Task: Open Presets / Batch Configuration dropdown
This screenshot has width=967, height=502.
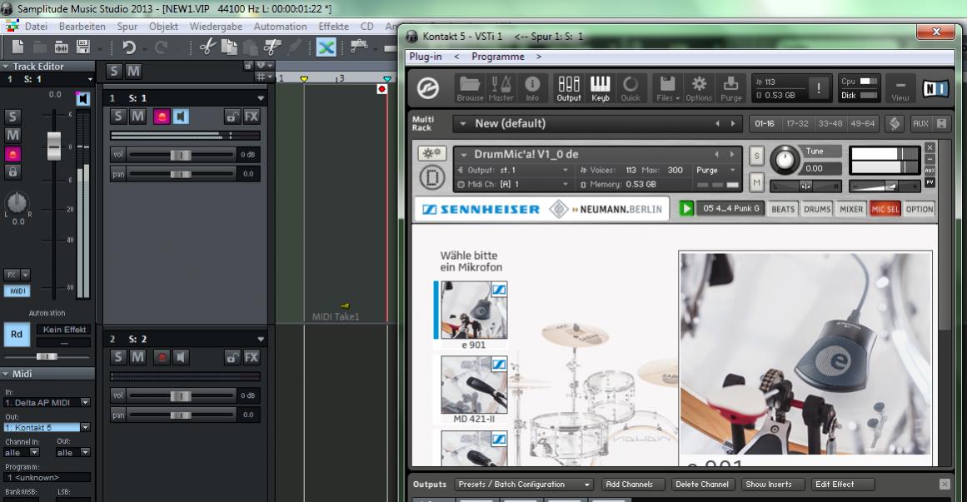Action: point(524,485)
